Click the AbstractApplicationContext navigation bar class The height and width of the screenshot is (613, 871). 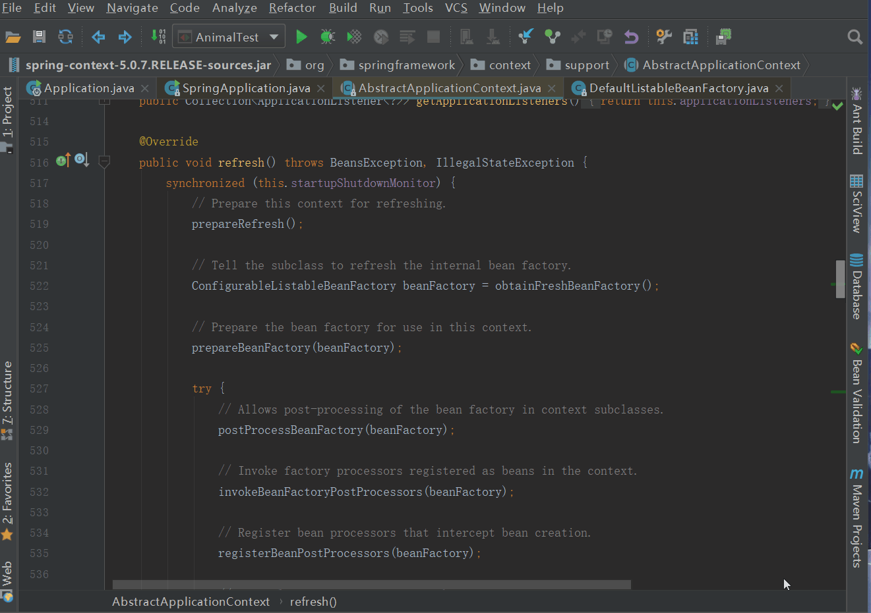pos(713,65)
